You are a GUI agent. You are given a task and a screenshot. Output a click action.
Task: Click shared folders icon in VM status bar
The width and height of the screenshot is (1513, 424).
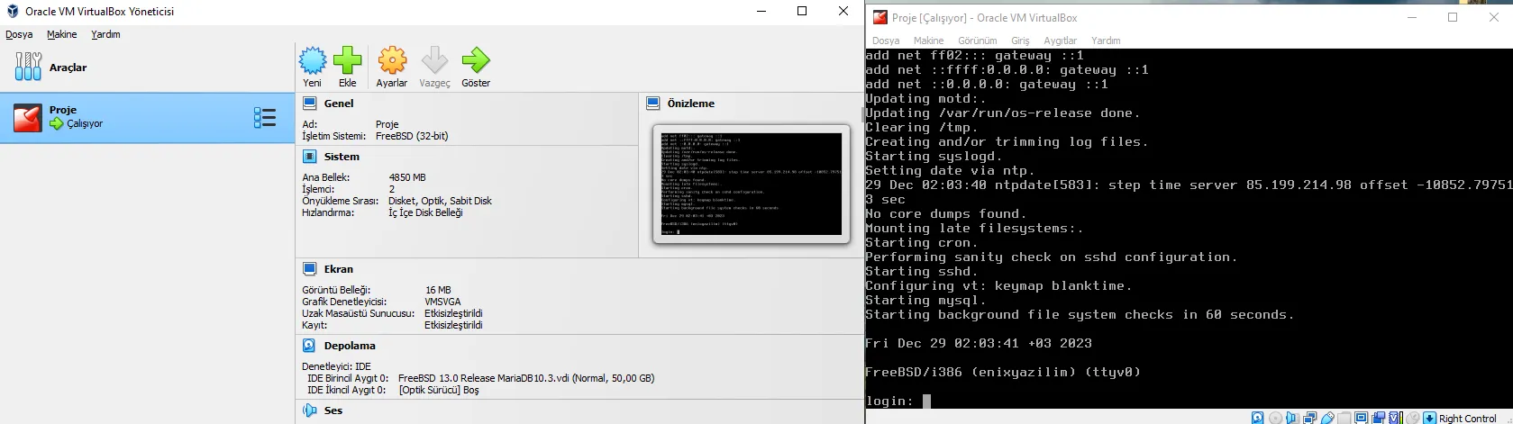[1344, 418]
